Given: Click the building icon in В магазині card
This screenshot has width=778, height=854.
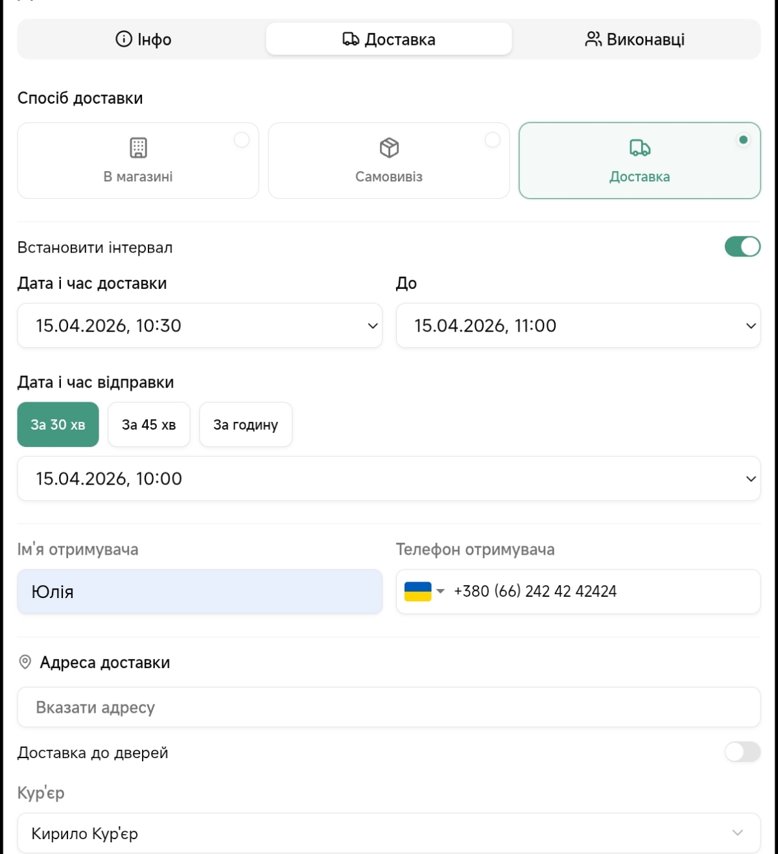Looking at the screenshot, I should (138, 148).
